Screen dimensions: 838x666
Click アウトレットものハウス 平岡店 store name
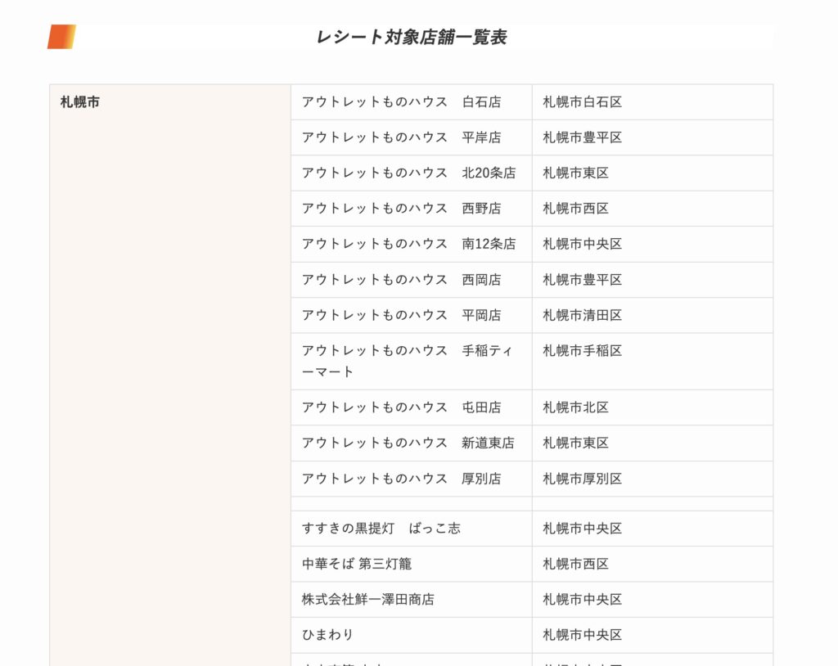401,315
